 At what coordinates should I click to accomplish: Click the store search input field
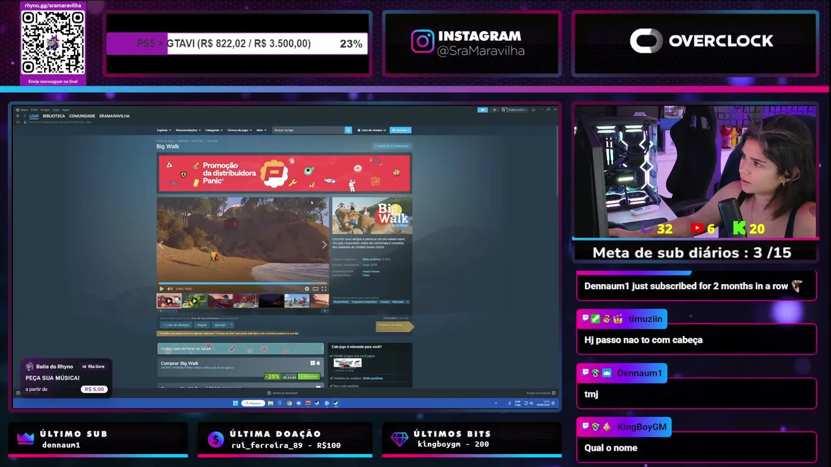[x=308, y=130]
